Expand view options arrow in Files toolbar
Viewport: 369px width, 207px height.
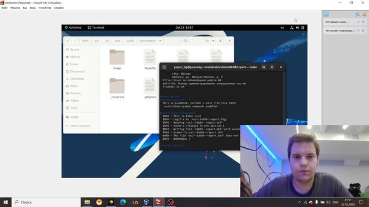[x=213, y=41]
